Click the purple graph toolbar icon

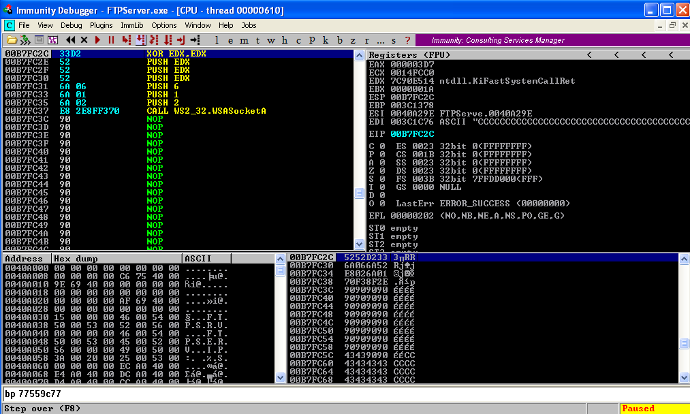(53, 40)
